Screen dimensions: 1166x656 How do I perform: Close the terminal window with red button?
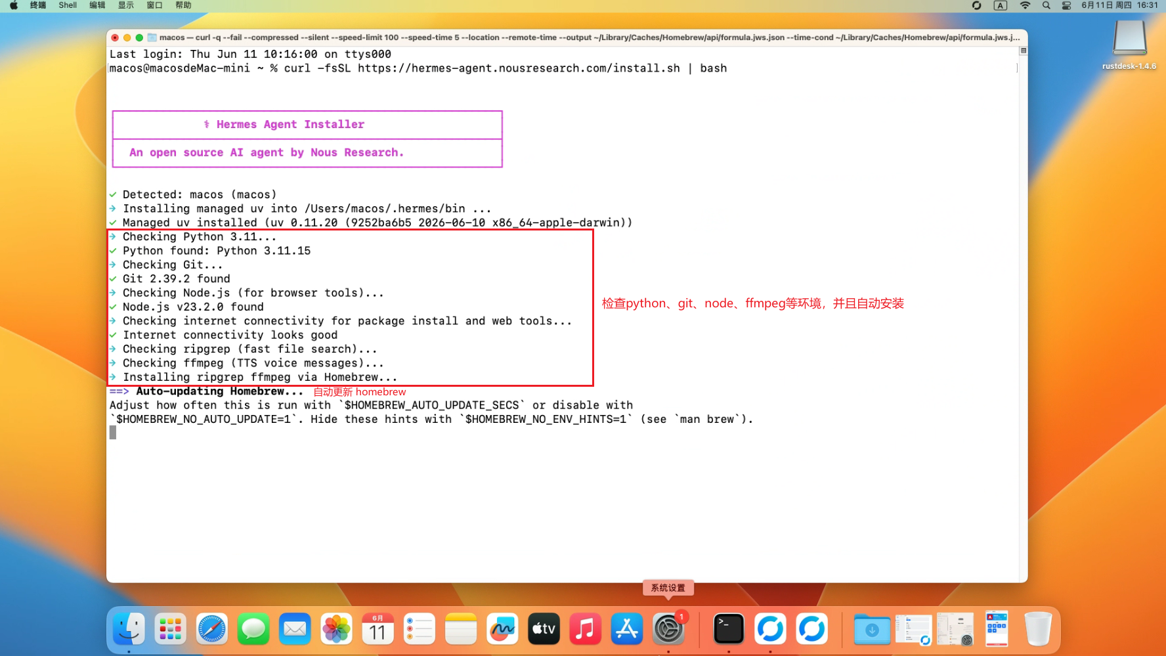tap(115, 37)
